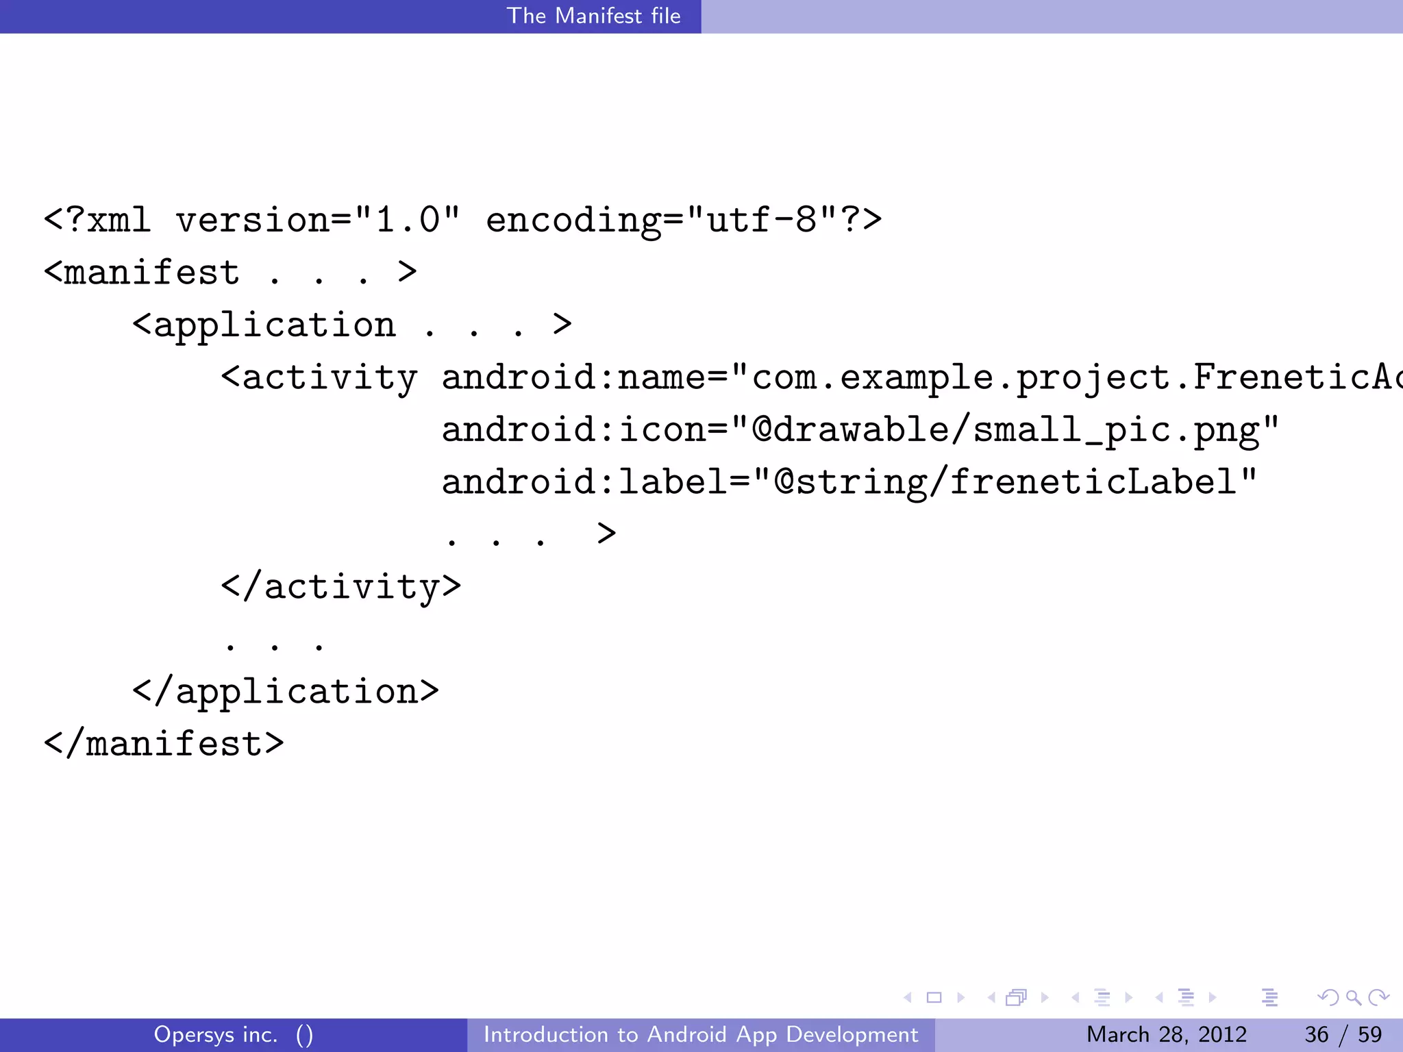The image size is (1403, 1052).
Task: Open 'The Manifest file' section in header
Action: pyautogui.click(x=594, y=16)
